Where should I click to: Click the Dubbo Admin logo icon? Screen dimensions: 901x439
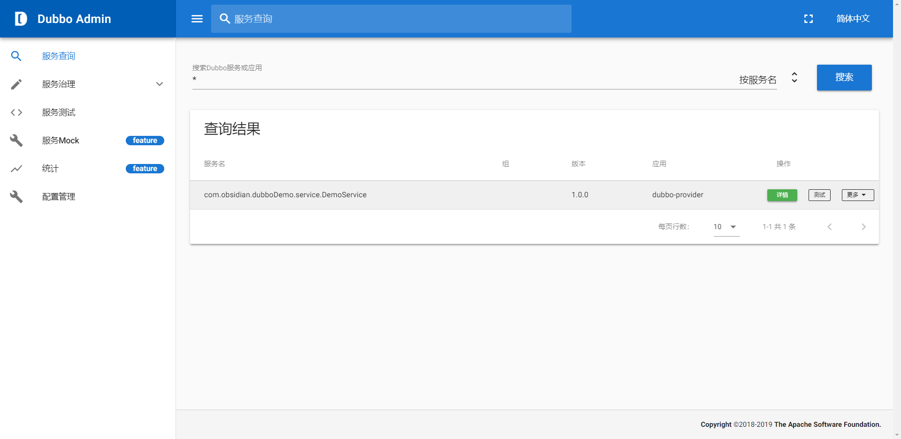point(21,19)
